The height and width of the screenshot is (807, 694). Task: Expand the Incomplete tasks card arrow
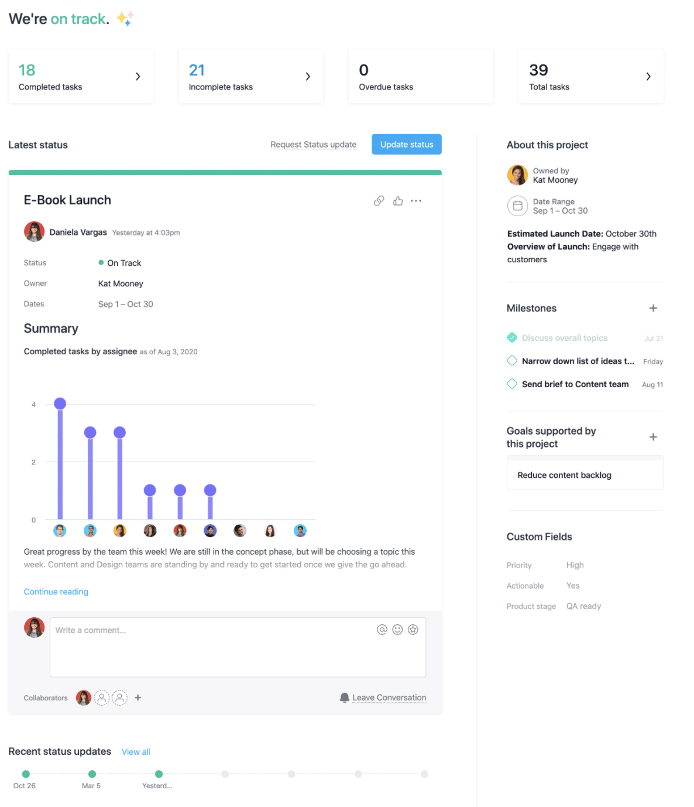[308, 77]
